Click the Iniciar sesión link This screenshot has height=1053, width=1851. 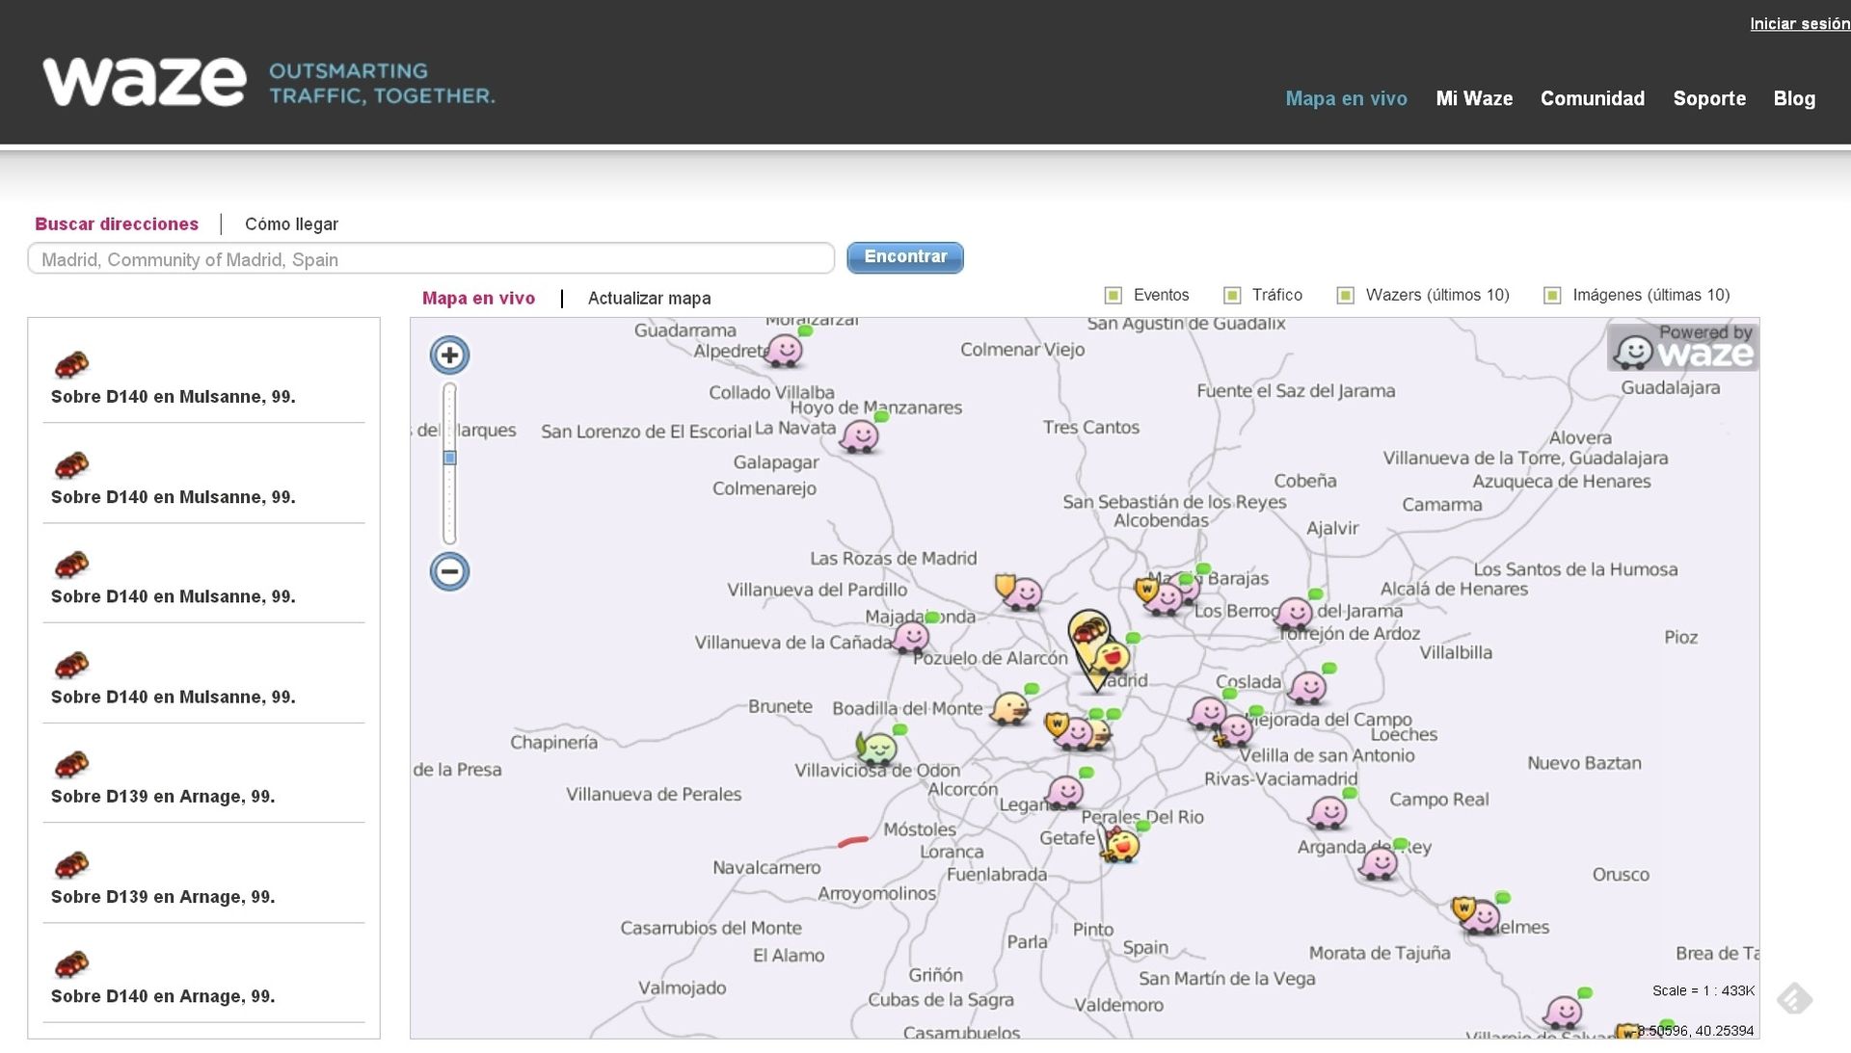(x=1799, y=24)
